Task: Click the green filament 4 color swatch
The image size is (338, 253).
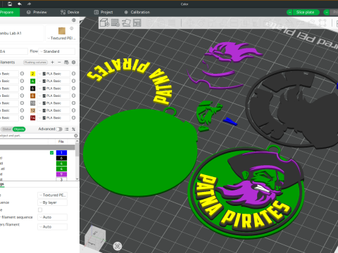Action: (x=32, y=81)
